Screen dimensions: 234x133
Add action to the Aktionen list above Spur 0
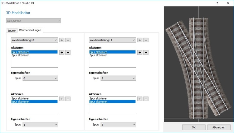tap(62, 52)
